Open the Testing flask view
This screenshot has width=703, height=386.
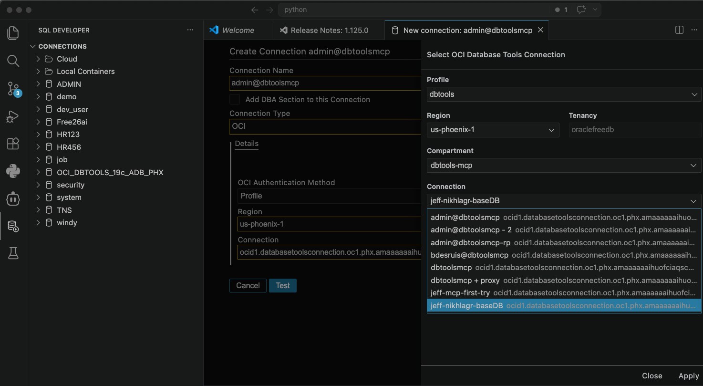pyautogui.click(x=13, y=254)
